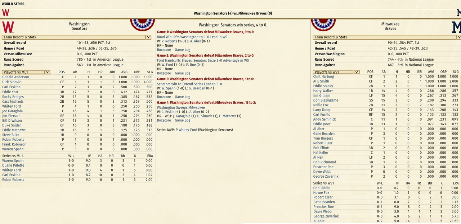Click Washington Overall record value 101-53
Image resolution: width=461 pixels, height=224 pixels.
click(94, 43)
